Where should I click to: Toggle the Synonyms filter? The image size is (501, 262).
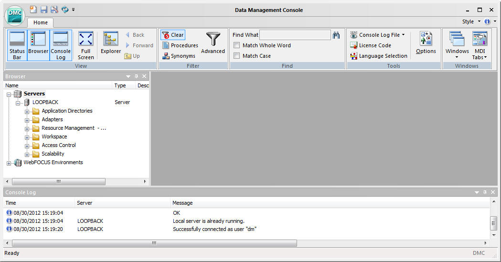tap(179, 56)
